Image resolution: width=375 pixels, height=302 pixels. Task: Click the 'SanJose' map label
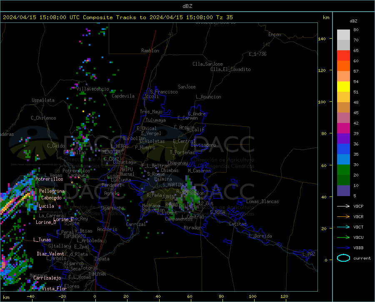[187, 87]
